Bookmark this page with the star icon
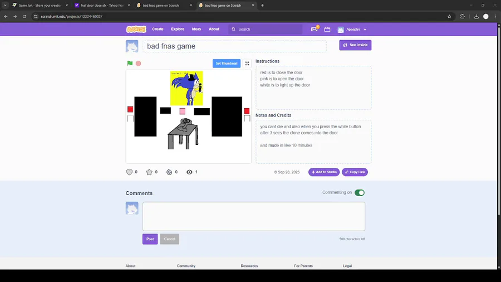Screen dimensions: 501x282 click(449, 16)
